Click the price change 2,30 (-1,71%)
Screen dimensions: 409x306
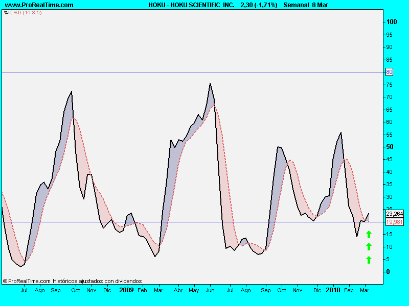(x=259, y=5)
